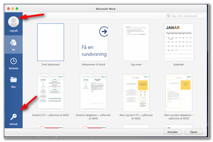The height and width of the screenshot is (142, 213).
Task: Click the search field Søg i Alle skabeloner
Action: [x=185, y=16]
